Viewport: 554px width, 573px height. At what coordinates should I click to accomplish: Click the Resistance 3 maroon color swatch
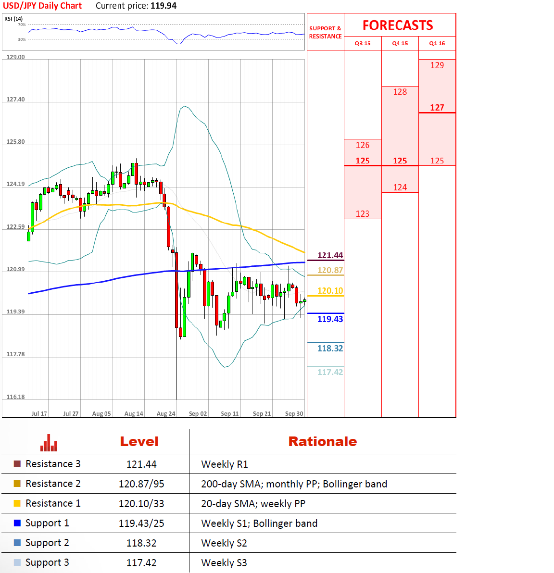click(17, 464)
